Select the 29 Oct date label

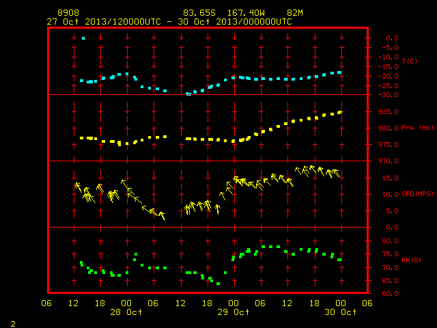(234, 312)
